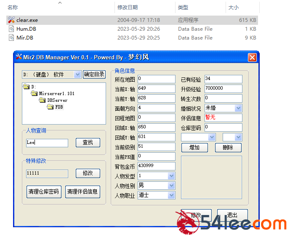The image size is (290, 239).
Task: Click the Mir2 DB Manager title bar icon
Action: [x=19, y=57]
